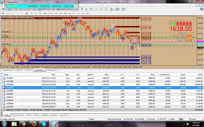Viewport: 204px width, 127px height.
Task: Select the crosshair tool
Action: 8,13
